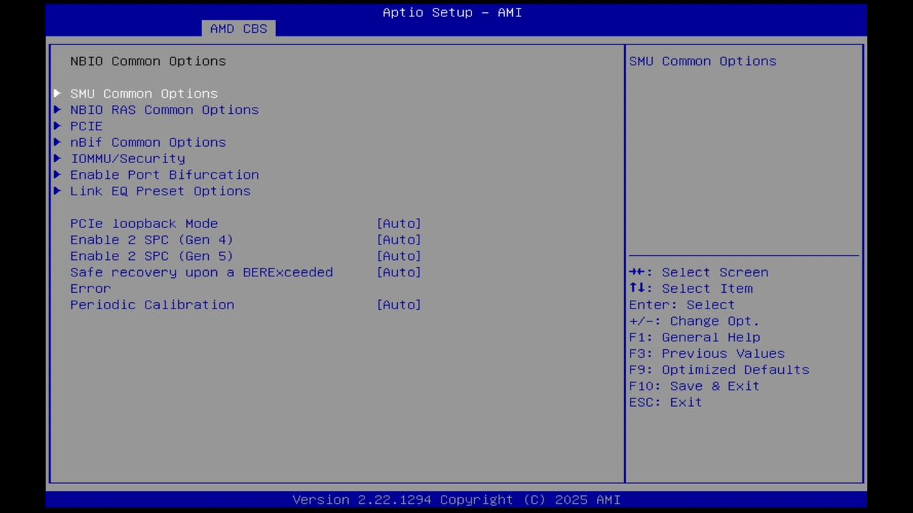Switch to the AMD CBS tab
The width and height of the screenshot is (913, 513).
coord(238,28)
